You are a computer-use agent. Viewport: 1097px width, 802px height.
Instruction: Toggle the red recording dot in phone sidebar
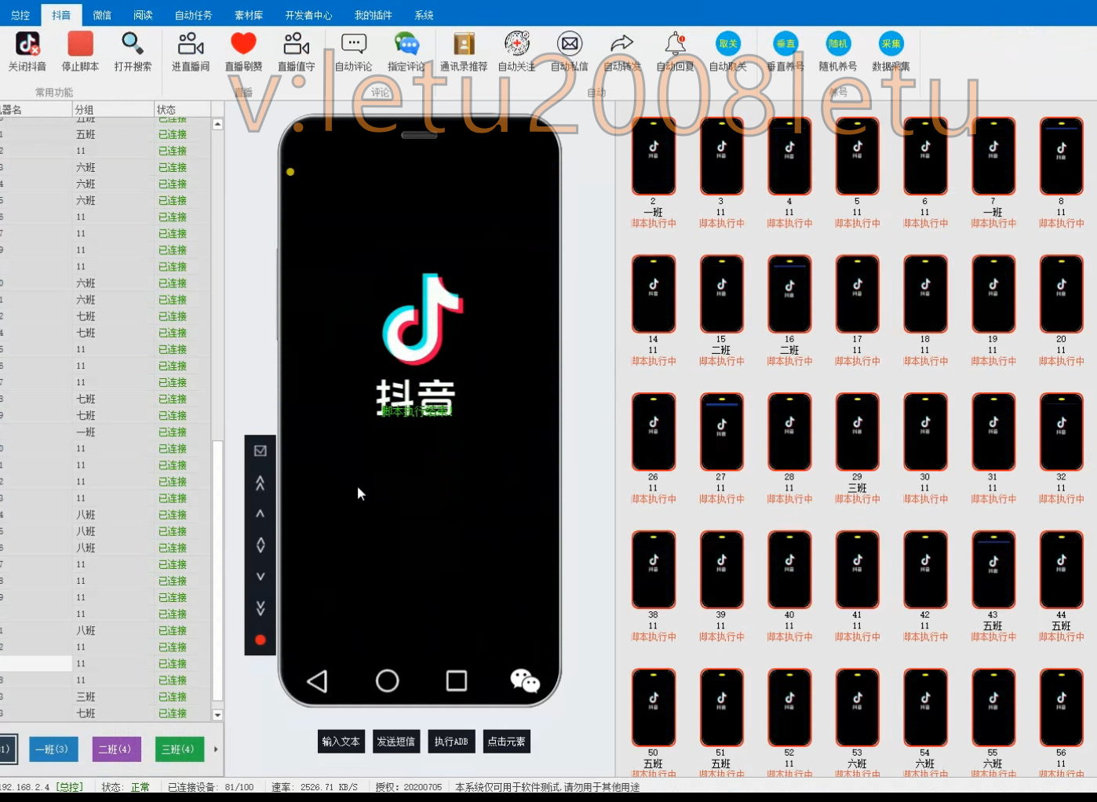tap(261, 640)
